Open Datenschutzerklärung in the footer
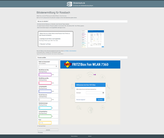Viewport: 164px width, 138px height. 74,136
